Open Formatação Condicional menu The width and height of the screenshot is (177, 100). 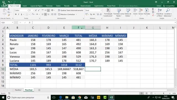[108, 12]
